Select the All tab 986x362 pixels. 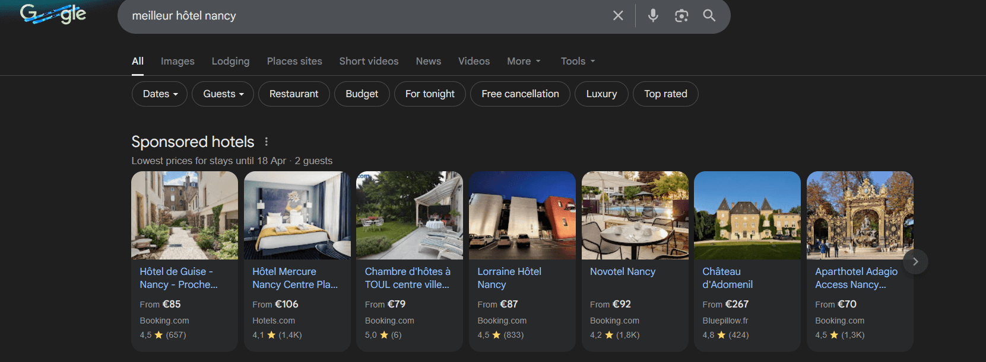[x=138, y=61]
